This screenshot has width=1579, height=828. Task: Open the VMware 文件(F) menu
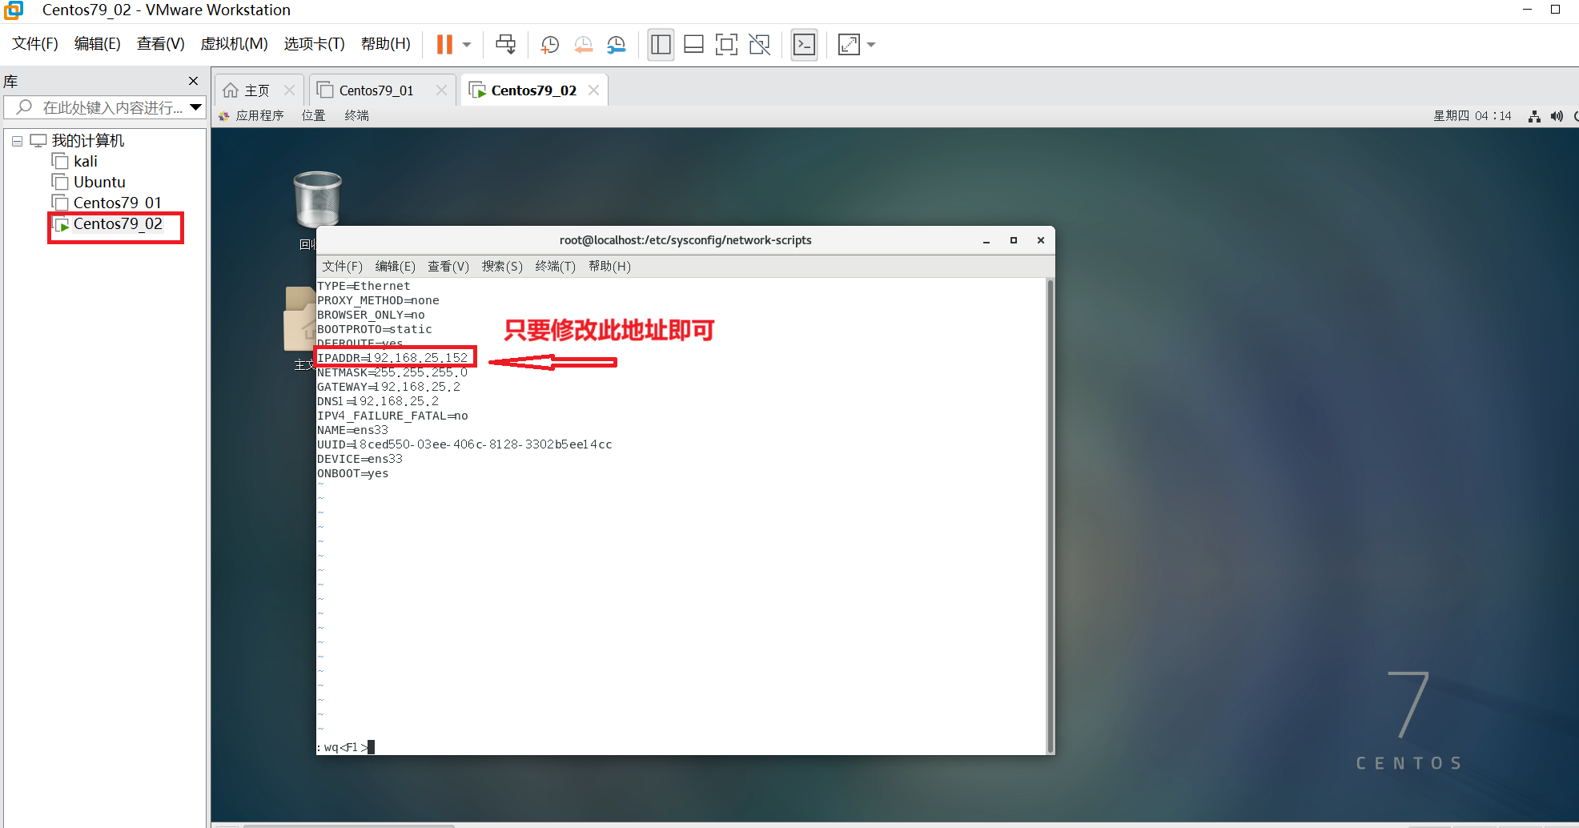pos(35,43)
